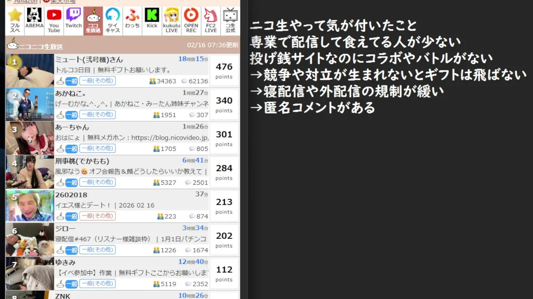Click the Niconico logo in ニコニコ生放送 header

(x=13, y=44)
